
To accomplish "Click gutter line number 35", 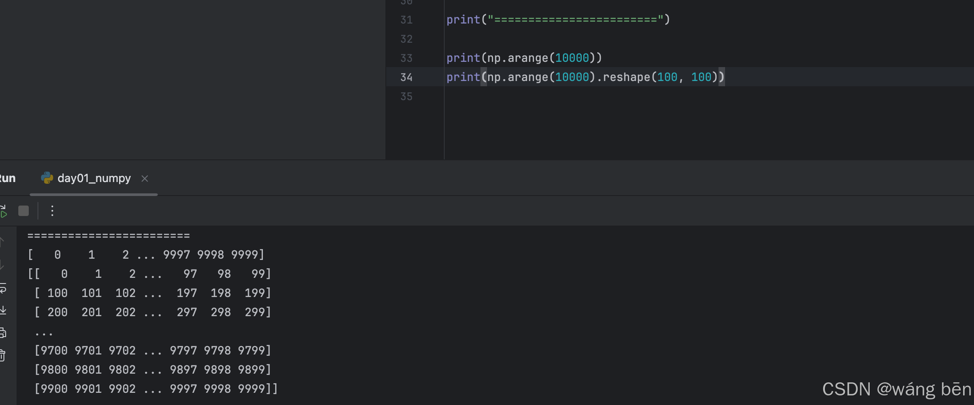I will [x=406, y=97].
